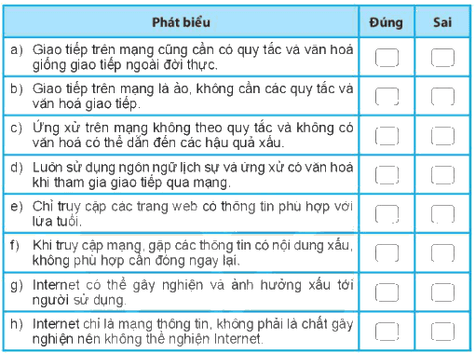
Task: Select Sai for statement e about trang web
Action: (442, 214)
